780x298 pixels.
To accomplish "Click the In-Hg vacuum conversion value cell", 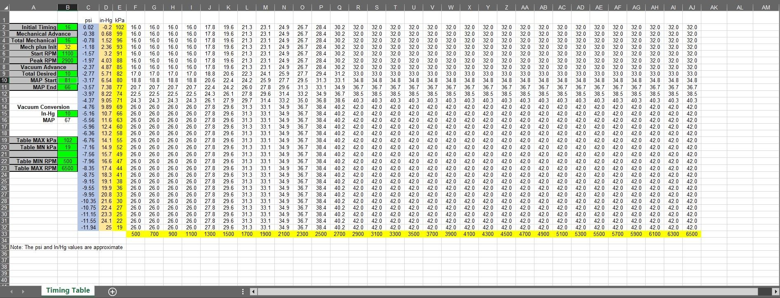I will pyautogui.click(x=68, y=113).
